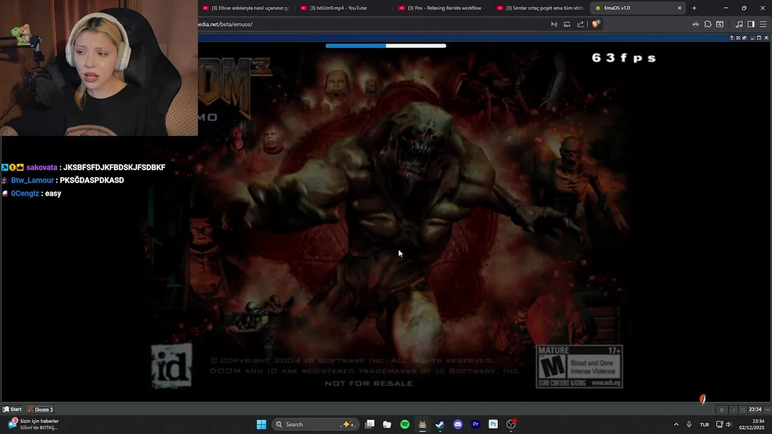Expand the system tray hidden icons chevron
772x434 pixels.
[x=676, y=424]
